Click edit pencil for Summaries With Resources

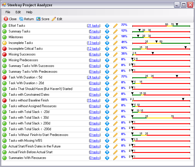(115, 158)
